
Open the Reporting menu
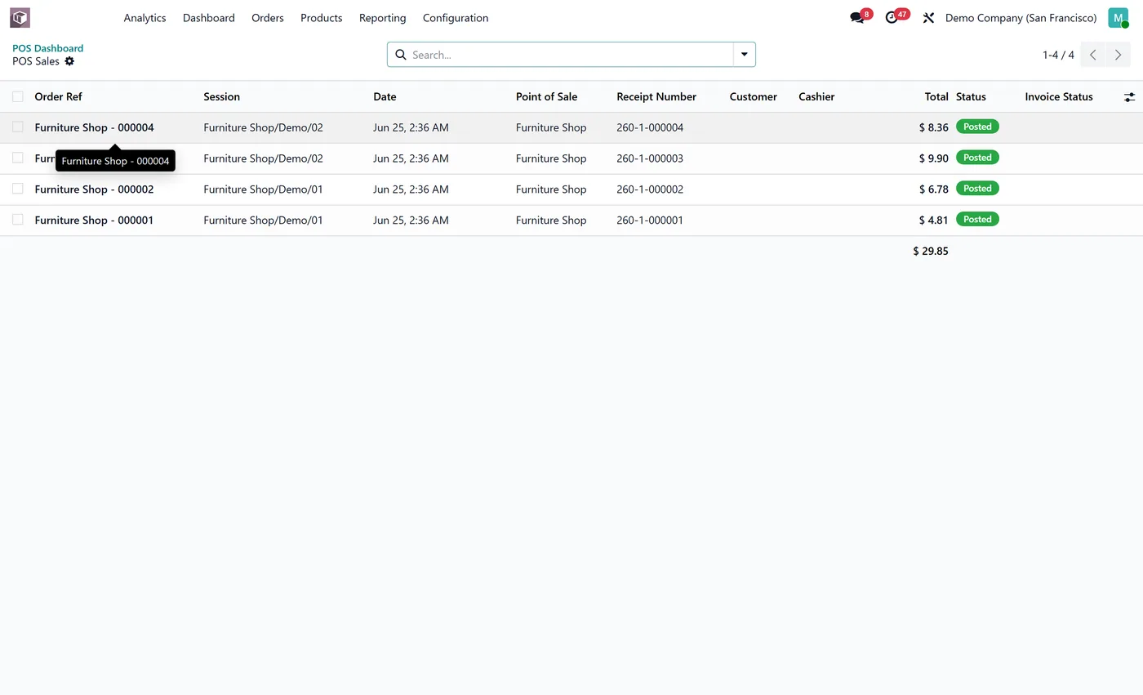[x=382, y=18]
